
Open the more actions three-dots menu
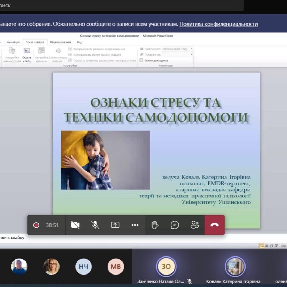[x=135, y=225]
